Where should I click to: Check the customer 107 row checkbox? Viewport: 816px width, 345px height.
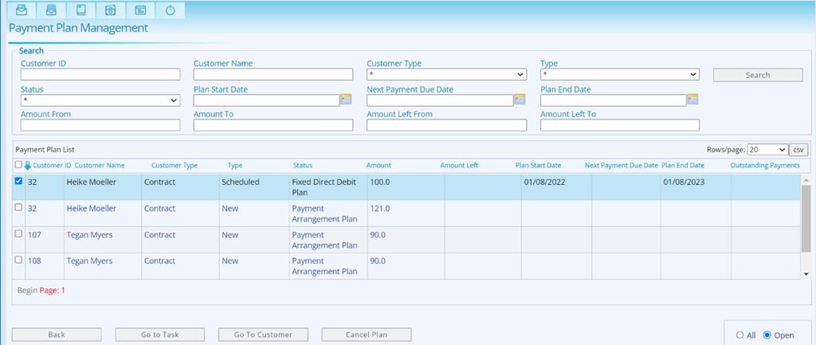pyautogui.click(x=19, y=233)
